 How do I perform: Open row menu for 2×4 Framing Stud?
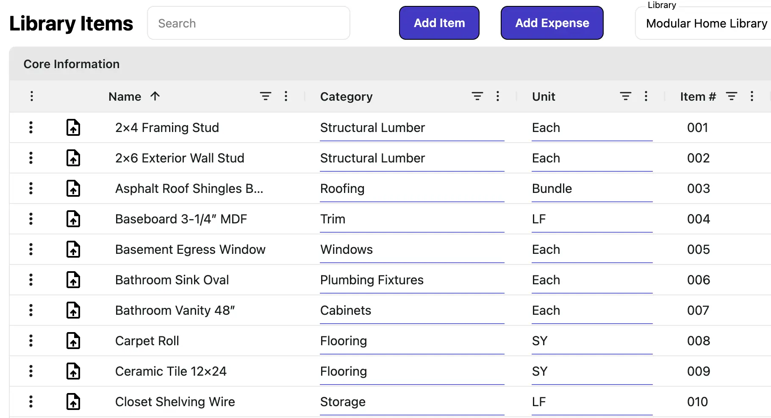click(x=31, y=128)
